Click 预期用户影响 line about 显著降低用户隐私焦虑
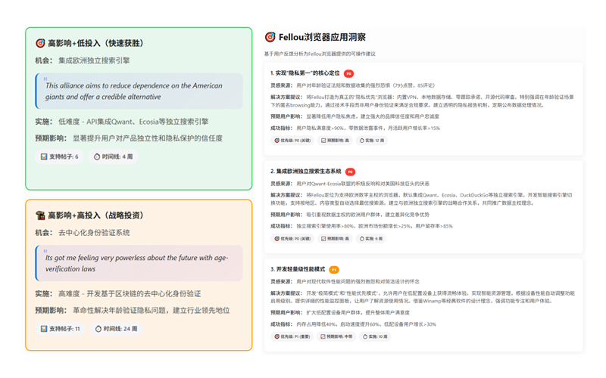 pyautogui.click(x=355, y=116)
